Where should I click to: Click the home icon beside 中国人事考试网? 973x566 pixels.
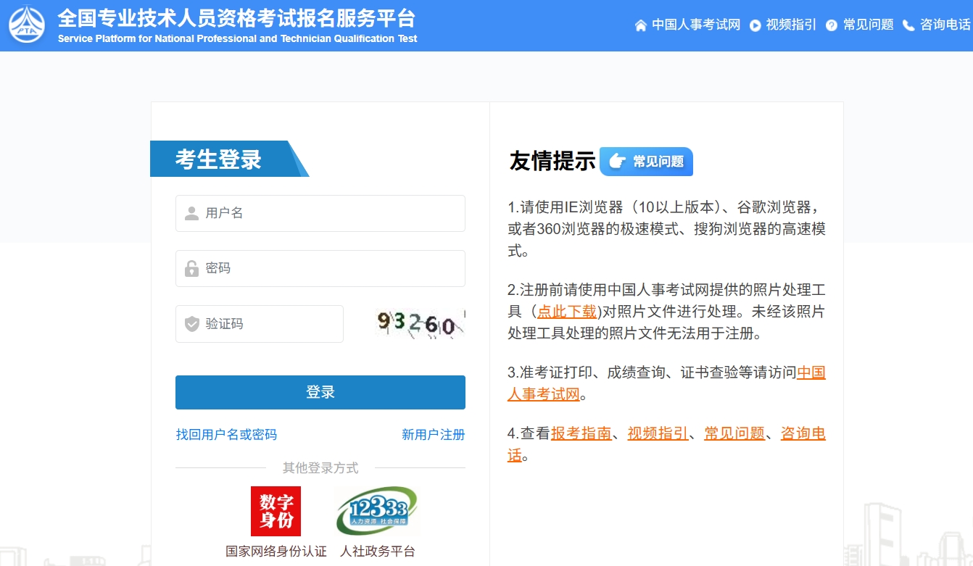point(640,25)
